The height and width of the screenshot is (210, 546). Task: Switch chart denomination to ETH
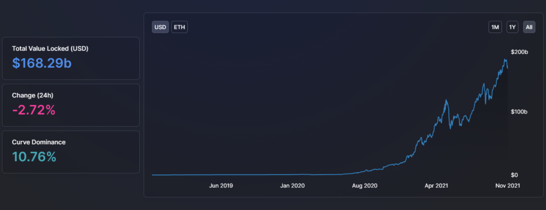coord(179,27)
